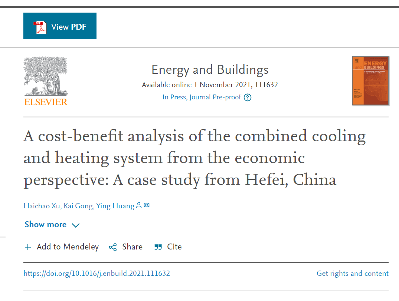Click the PDF file icon

click(x=41, y=27)
